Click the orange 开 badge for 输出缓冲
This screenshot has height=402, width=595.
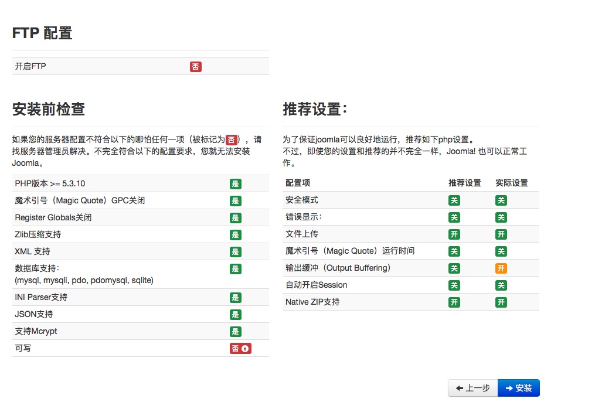tap(501, 268)
